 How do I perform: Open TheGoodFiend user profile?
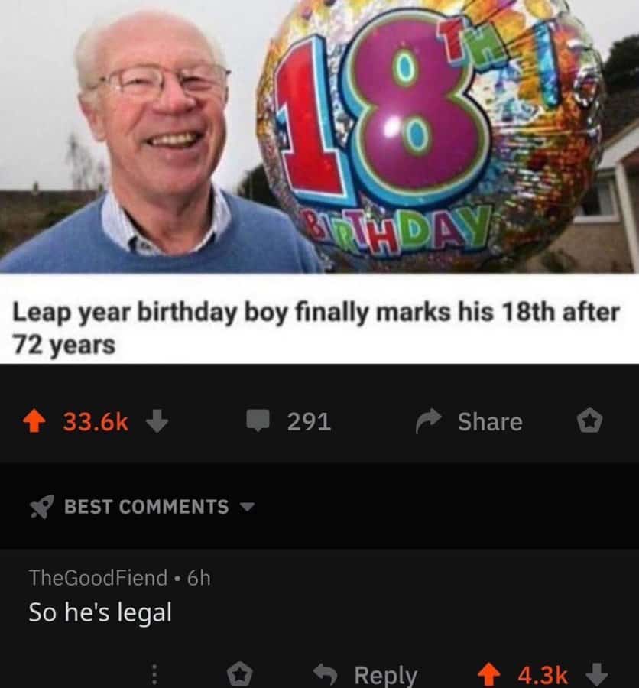pos(98,577)
